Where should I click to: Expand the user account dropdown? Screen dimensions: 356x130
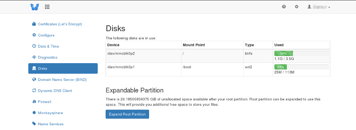point(319,7)
